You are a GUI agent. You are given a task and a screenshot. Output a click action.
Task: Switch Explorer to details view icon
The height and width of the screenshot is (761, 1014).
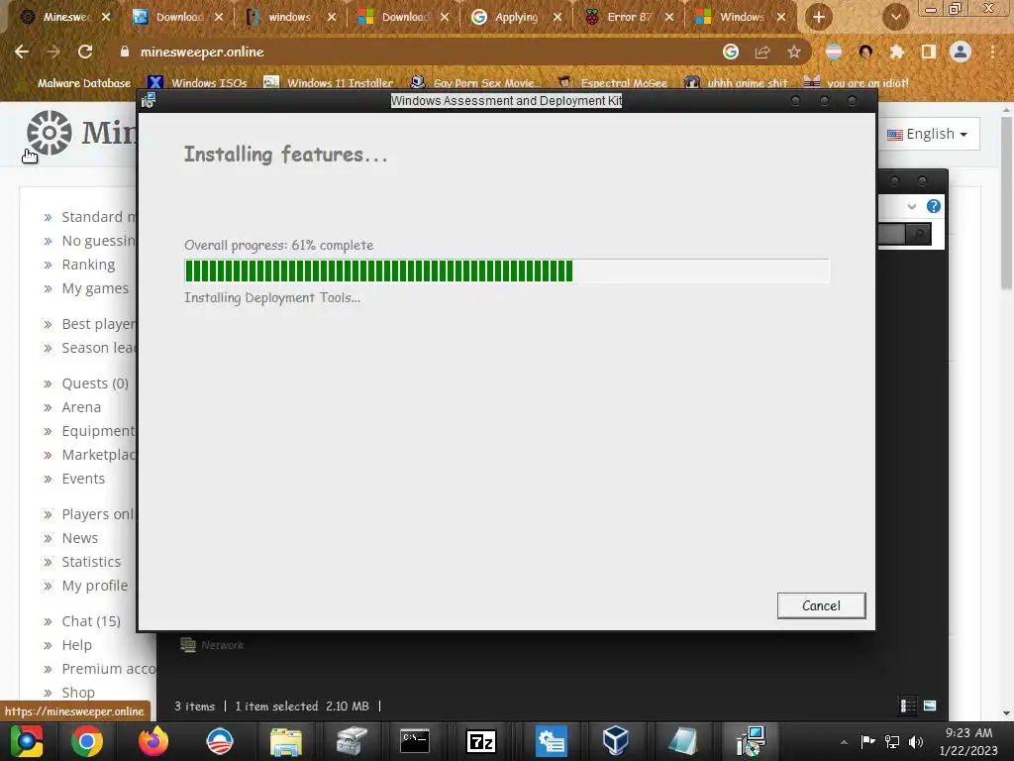coord(908,706)
